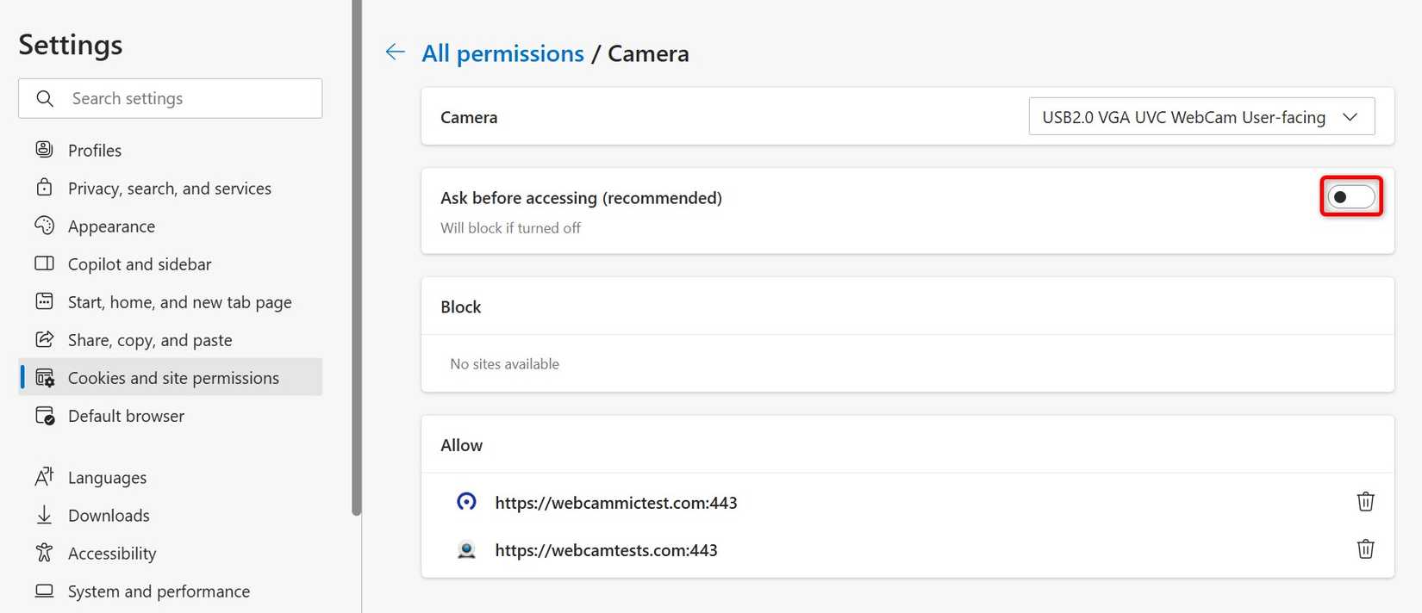The width and height of the screenshot is (1422, 613).
Task: Click the back arrow icon
Action: pos(395,53)
